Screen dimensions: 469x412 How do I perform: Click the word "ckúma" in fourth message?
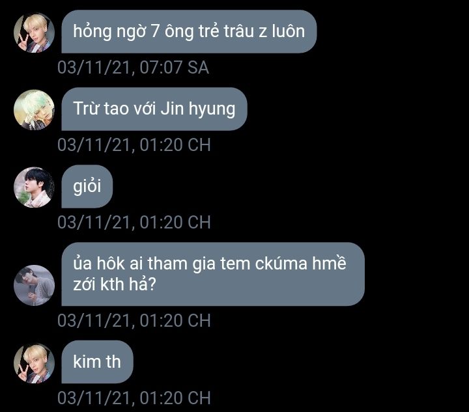tap(281, 264)
